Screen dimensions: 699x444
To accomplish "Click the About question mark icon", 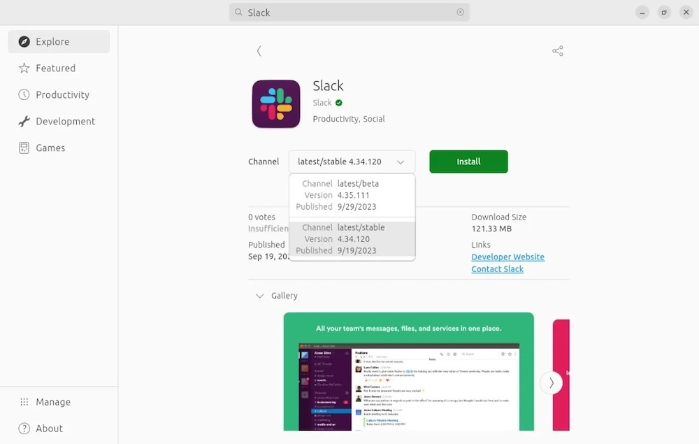I will [x=24, y=429].
